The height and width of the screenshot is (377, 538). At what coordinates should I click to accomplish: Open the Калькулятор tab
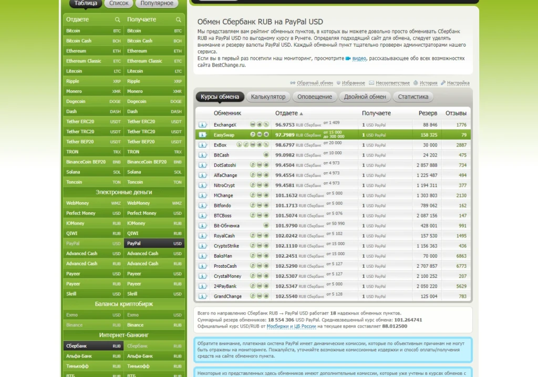coord(268,97)
